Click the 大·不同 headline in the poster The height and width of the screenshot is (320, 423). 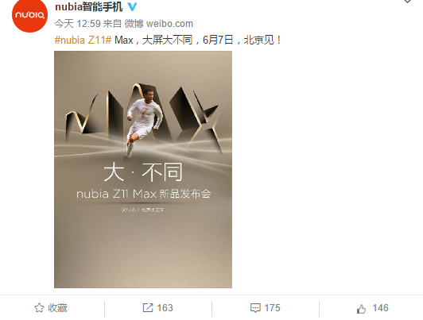click(x=143, y=172)
